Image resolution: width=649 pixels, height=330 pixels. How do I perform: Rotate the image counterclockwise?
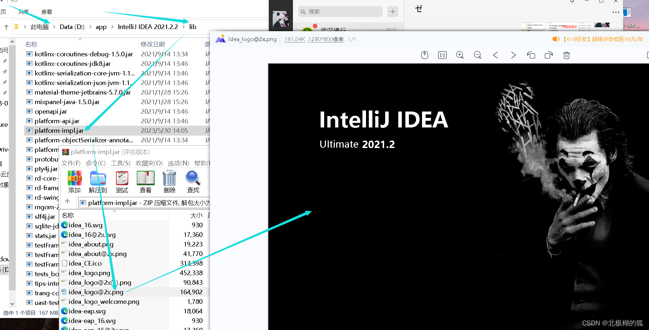[531, 55]
